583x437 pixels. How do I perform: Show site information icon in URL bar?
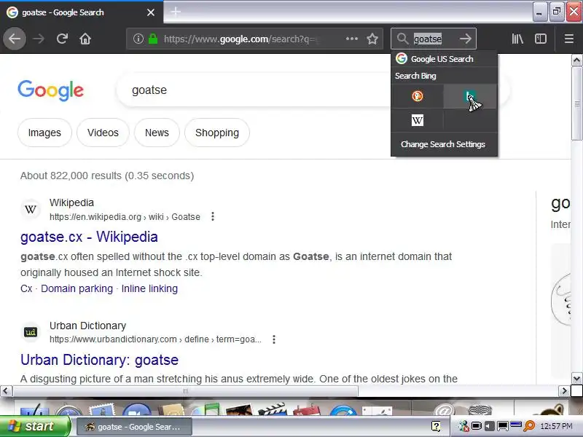coord(138,39)
